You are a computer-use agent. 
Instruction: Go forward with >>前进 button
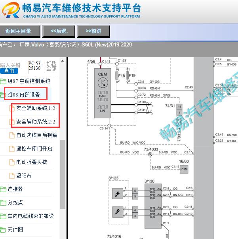pos(93,31)
